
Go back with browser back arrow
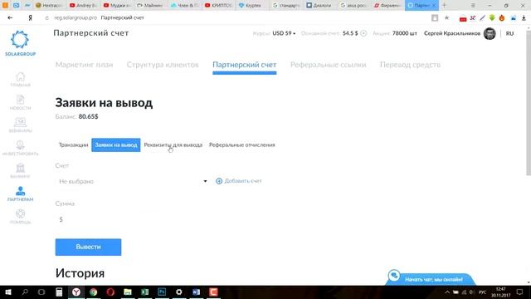[x=10, y=17]
